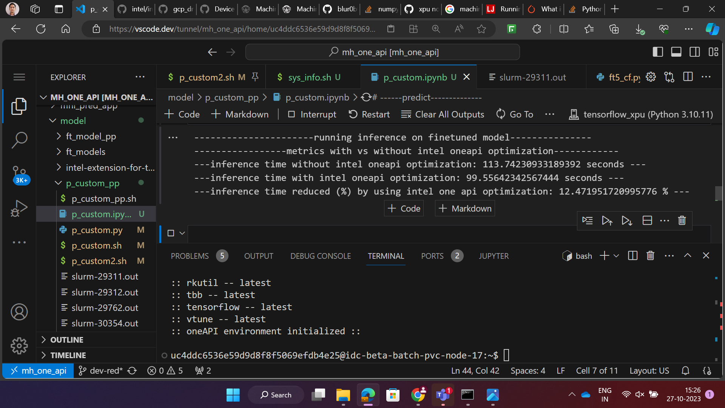Open the Explorer view in the activity bar
Viewport: 725px width, 408px height.
pos(19,106)
